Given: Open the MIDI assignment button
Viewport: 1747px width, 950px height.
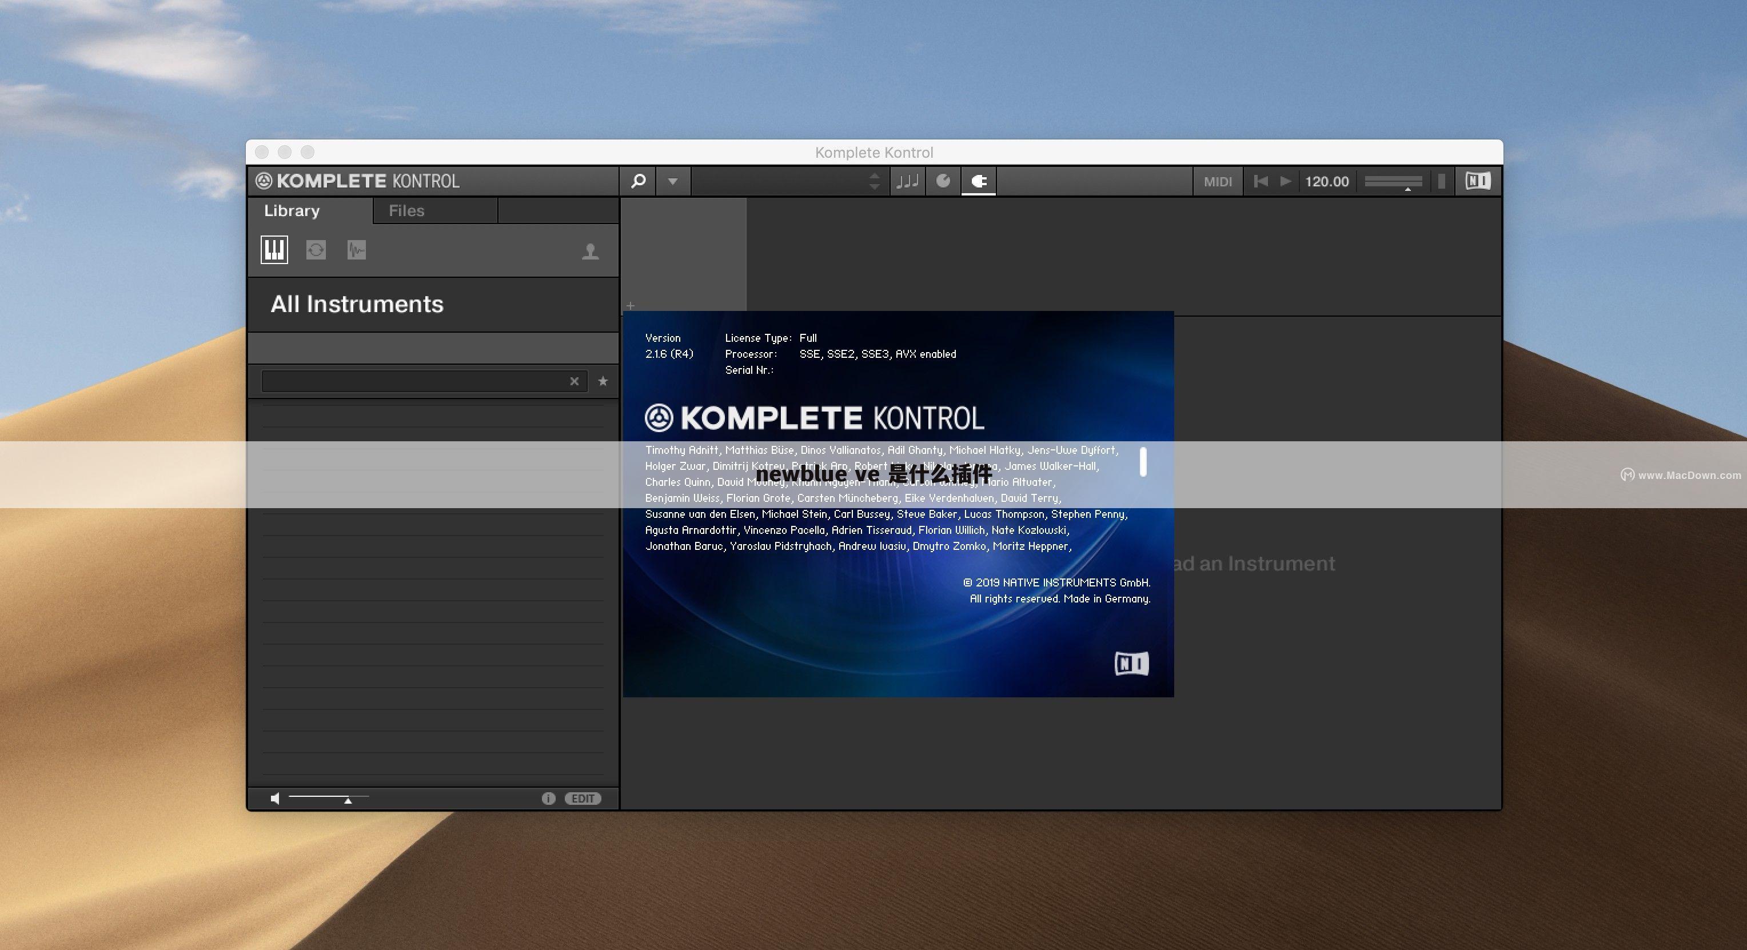Looking at the screenshot, I should 1217,182.
